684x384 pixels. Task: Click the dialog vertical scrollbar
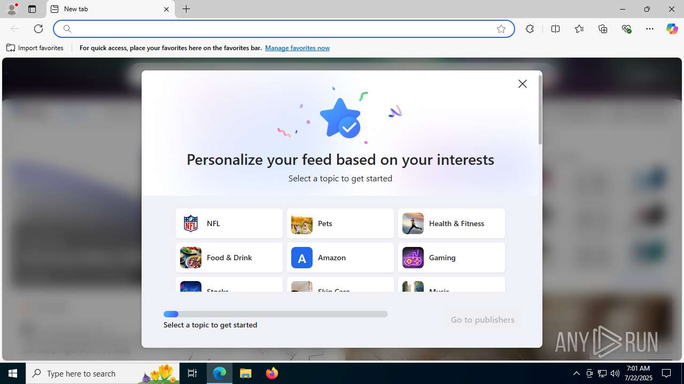pyautogui.click(x=540, y=110)
